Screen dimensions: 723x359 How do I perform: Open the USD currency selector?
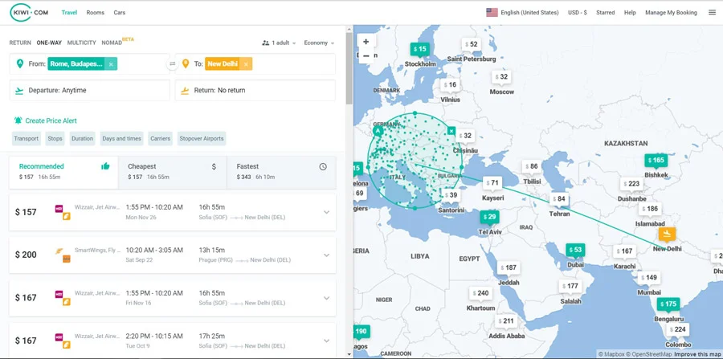click(x=578, y=13)
